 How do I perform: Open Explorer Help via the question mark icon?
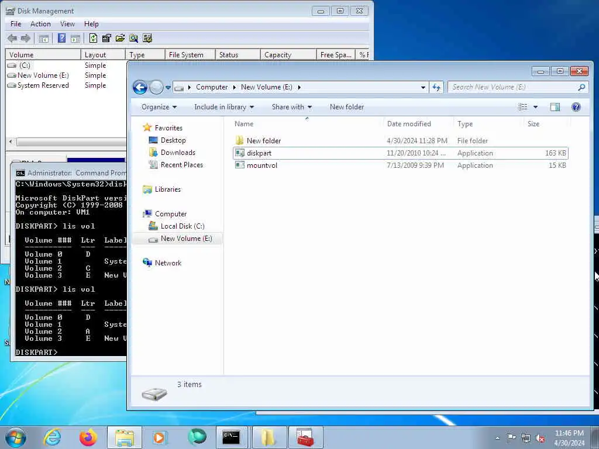coord(576,107)
